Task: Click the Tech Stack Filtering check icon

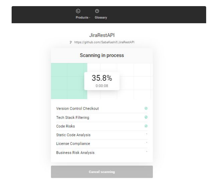Action: point(146,117)
